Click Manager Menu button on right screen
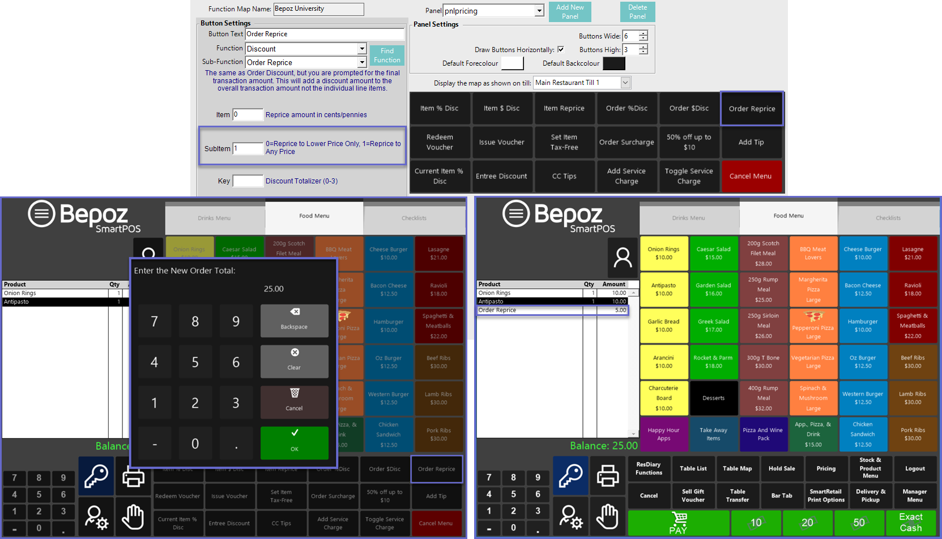942x539 pixels. point(914,495)
